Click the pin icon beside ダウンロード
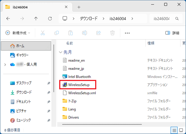Image resolution: width=186 pixels, height=134 pixels. (x=49, y=93)
